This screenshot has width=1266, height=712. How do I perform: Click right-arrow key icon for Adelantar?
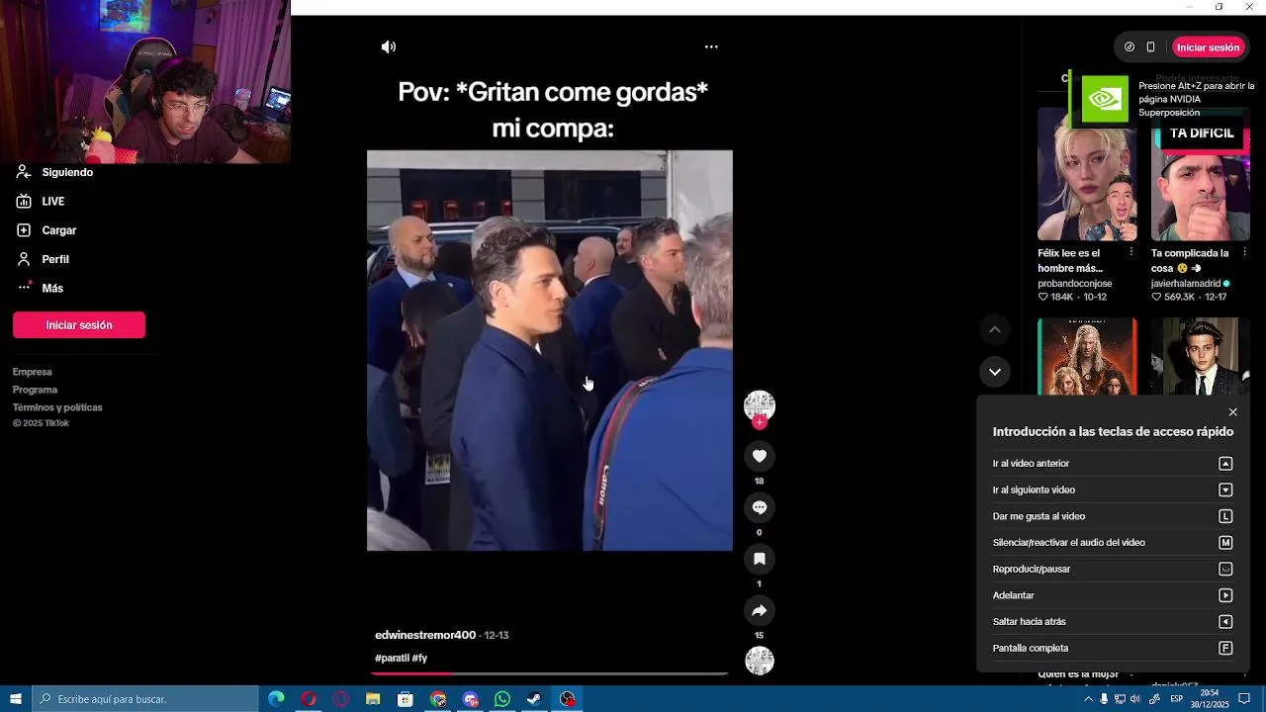point(1225,595)
